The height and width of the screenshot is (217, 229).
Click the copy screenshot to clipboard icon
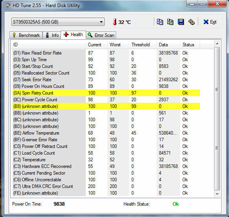(170, 22)
